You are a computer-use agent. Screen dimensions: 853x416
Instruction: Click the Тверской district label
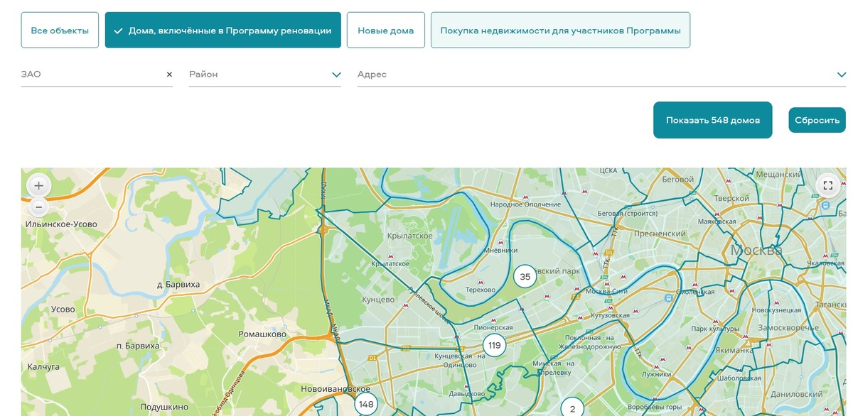pos(732,199)
